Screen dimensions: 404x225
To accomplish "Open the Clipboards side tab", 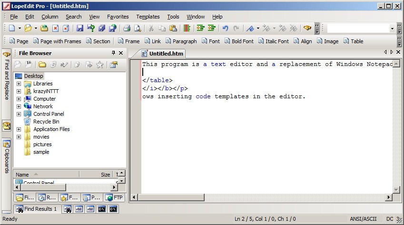I will pos(7,157).
